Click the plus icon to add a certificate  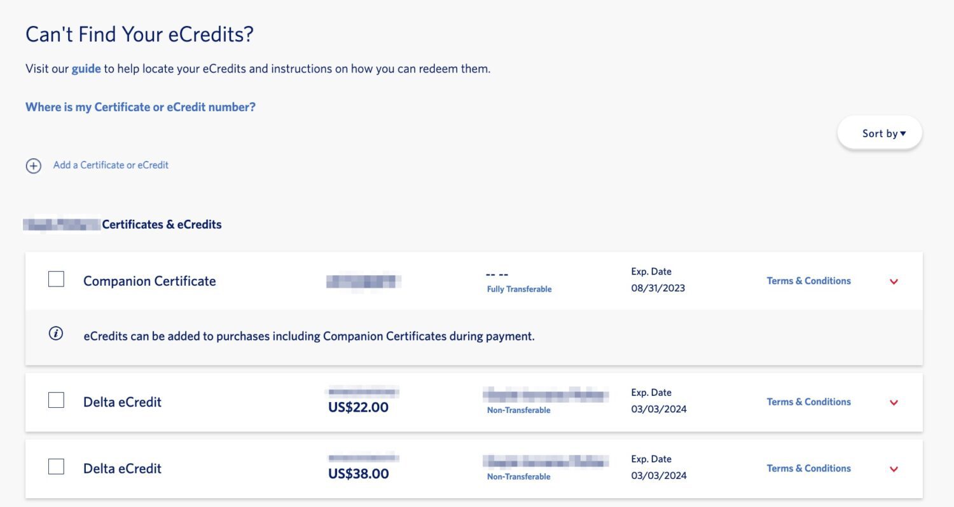(33, 165)
